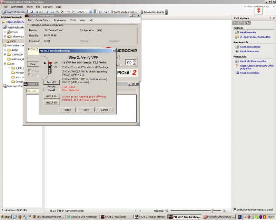Click the double red arrow overflow icon
This screenshot has width=276, height=220.
[x=258, y=10]
